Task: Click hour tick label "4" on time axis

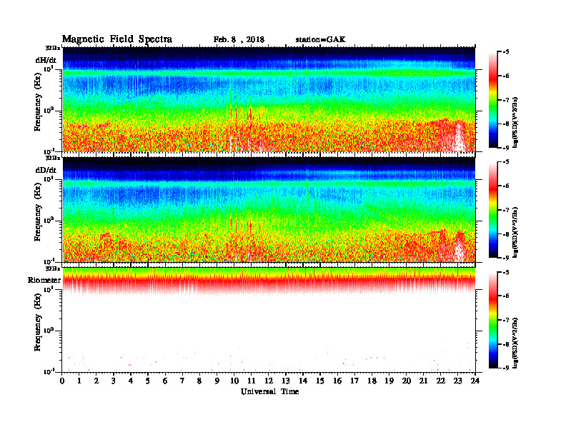Action: pos(131,381)
